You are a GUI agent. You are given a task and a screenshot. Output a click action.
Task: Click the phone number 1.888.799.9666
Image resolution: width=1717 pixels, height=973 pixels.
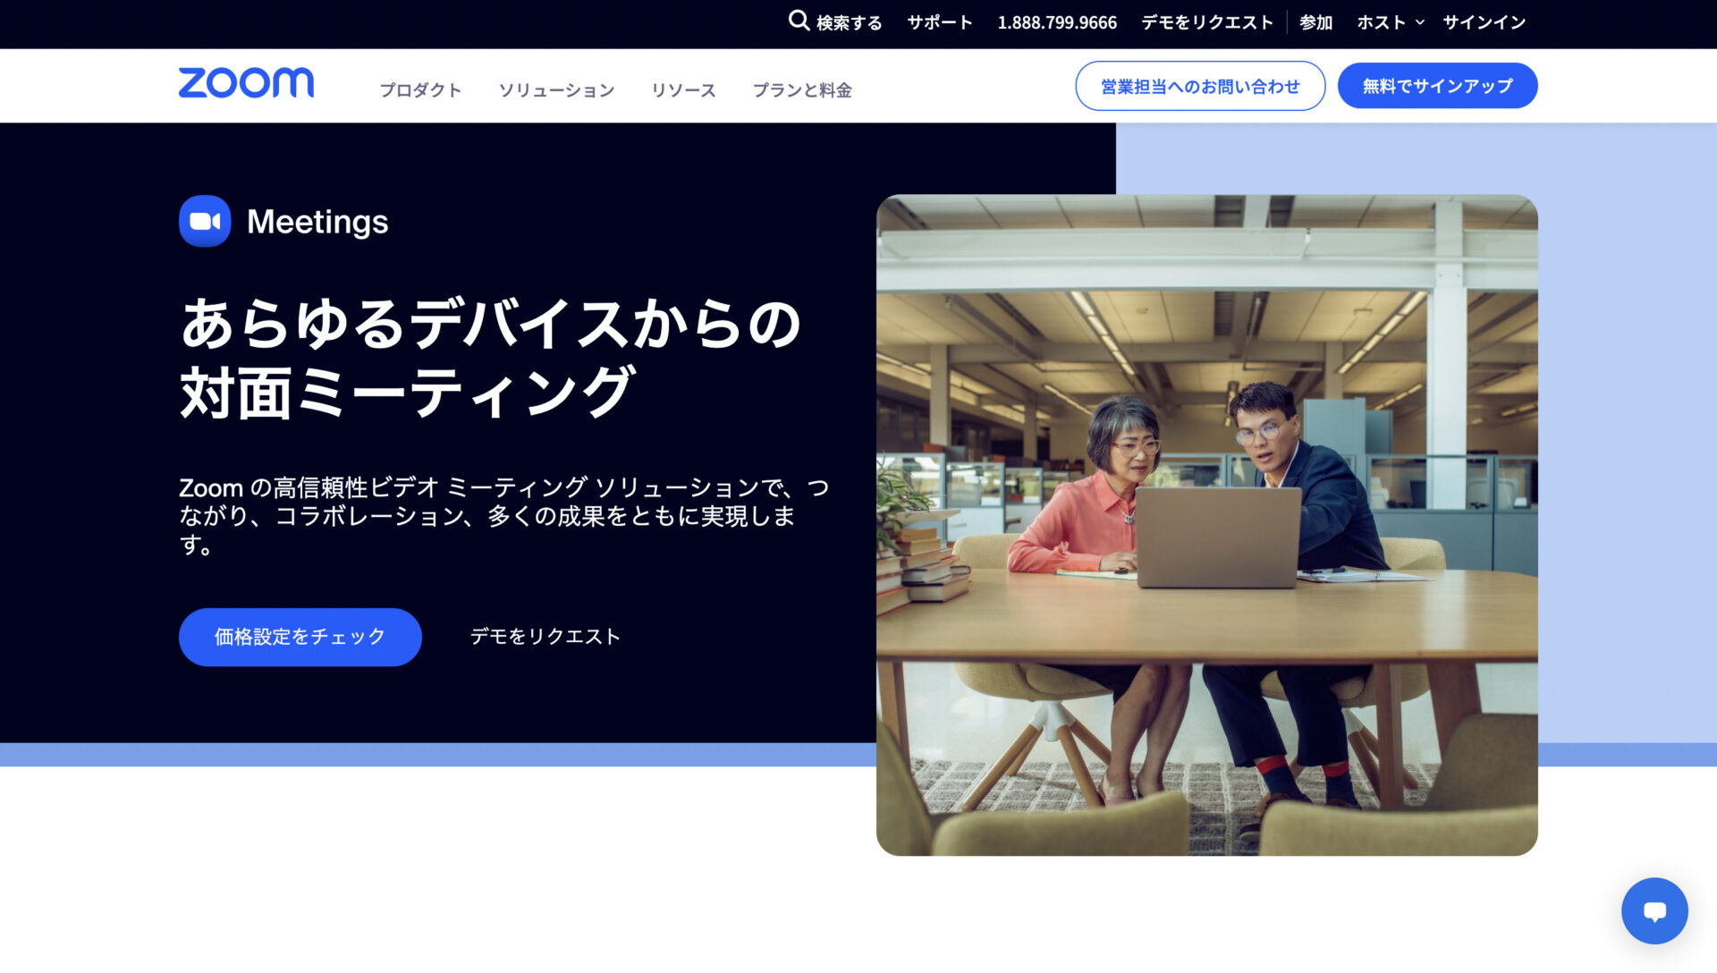click(x=1056, y=21)
